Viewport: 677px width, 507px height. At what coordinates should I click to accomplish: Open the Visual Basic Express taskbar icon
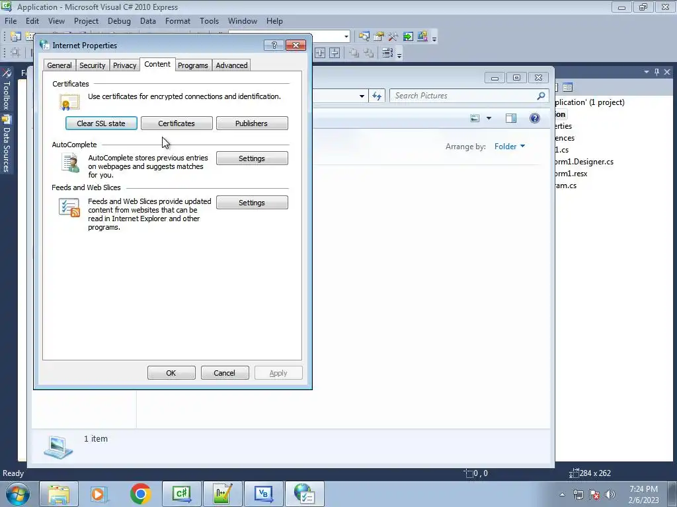pyautogui.click(x=264, y=494)
